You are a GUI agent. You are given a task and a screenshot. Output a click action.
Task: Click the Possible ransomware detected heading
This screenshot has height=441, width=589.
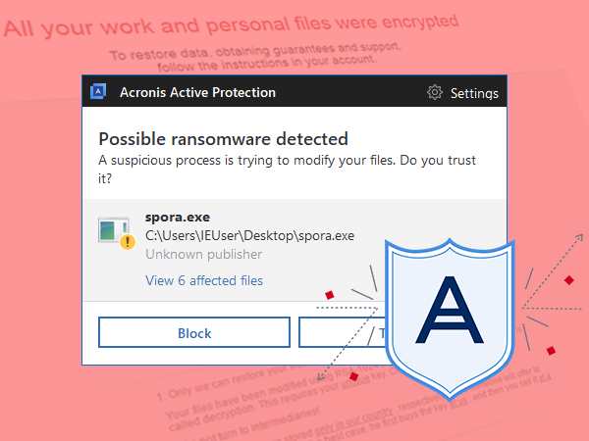223,139
